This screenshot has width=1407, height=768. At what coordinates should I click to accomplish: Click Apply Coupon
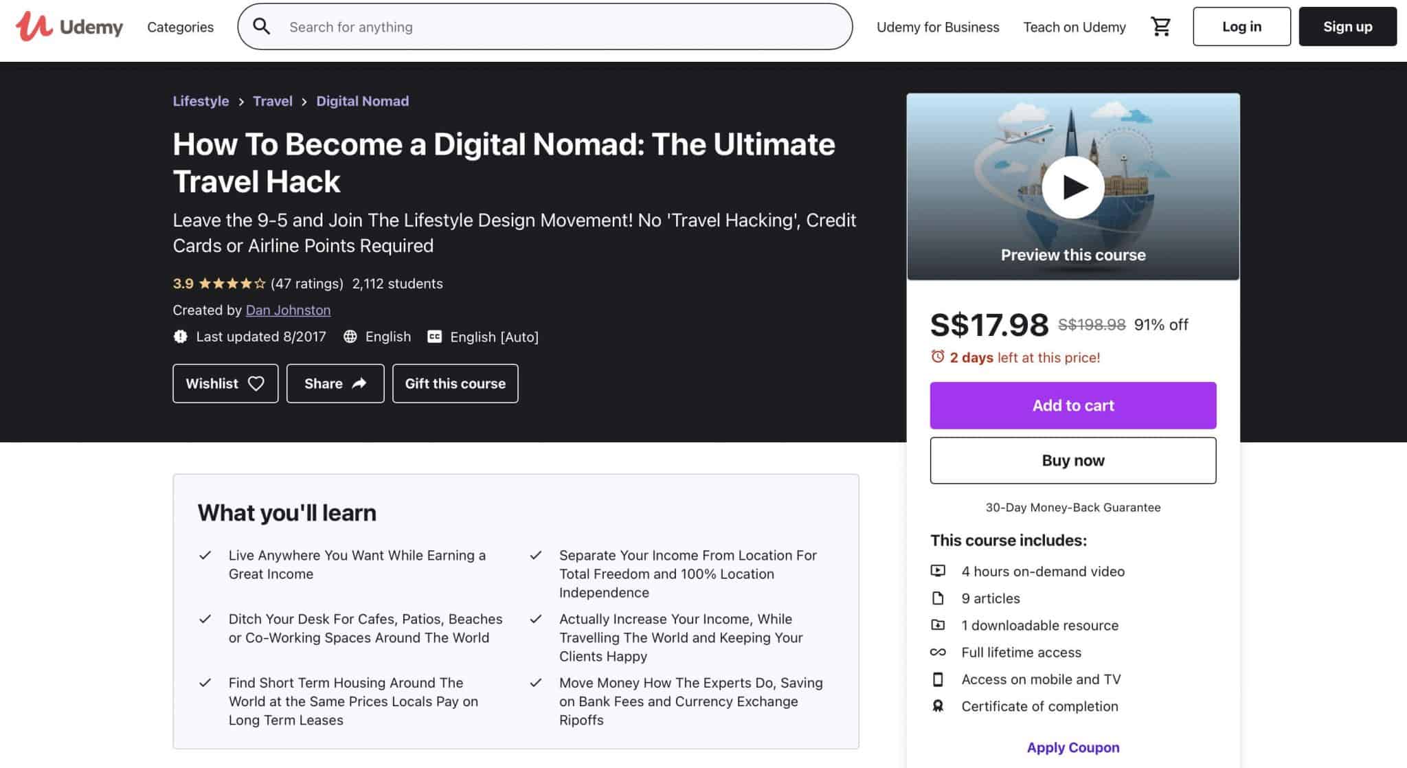(1073, 747)
